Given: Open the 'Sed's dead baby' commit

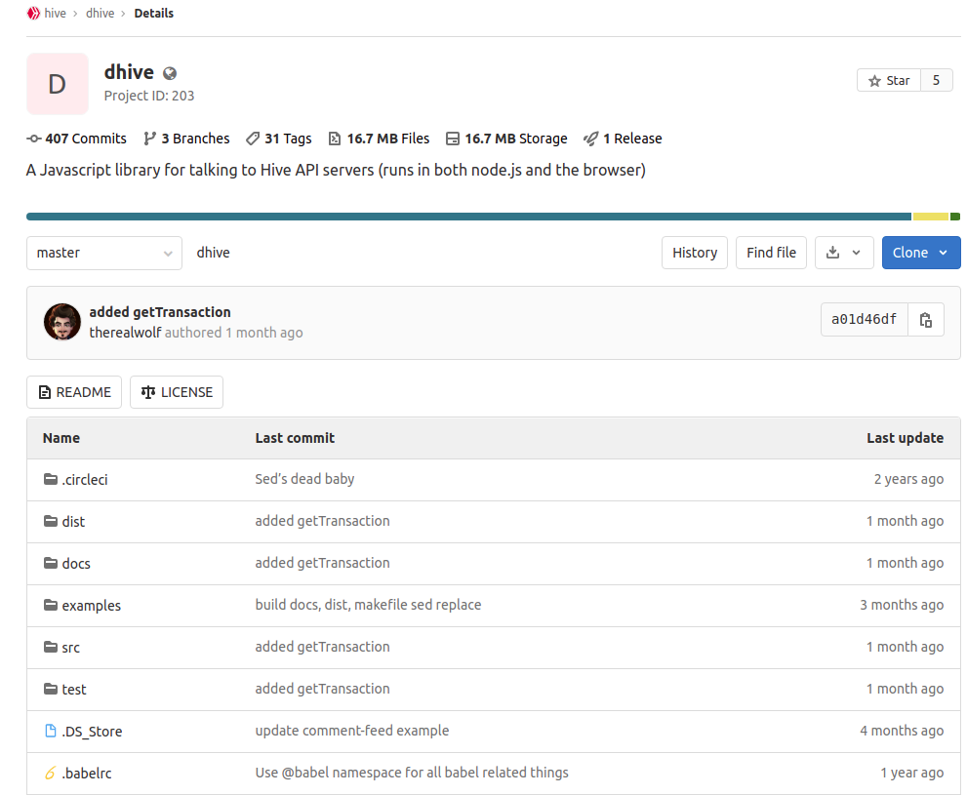Looking at the screenshot, I should (x=304, y=479).
